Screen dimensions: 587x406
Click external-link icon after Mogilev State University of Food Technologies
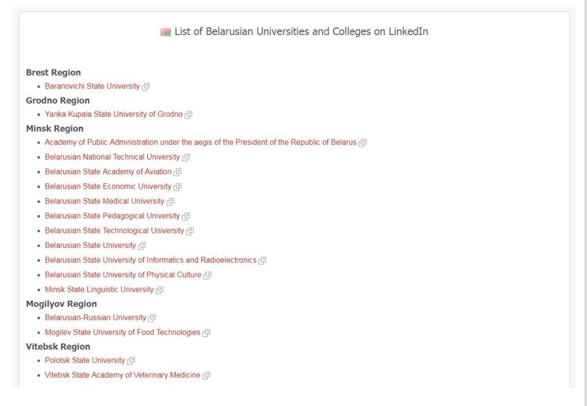(206, 333)
